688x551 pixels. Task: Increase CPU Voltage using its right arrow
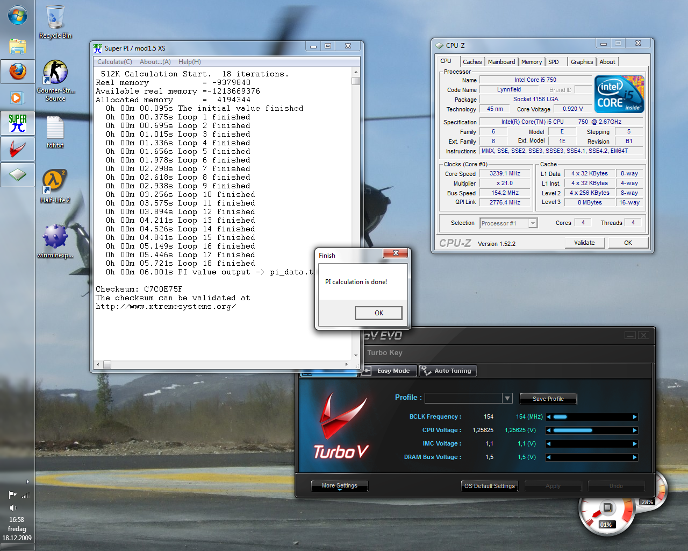(635, 430)
